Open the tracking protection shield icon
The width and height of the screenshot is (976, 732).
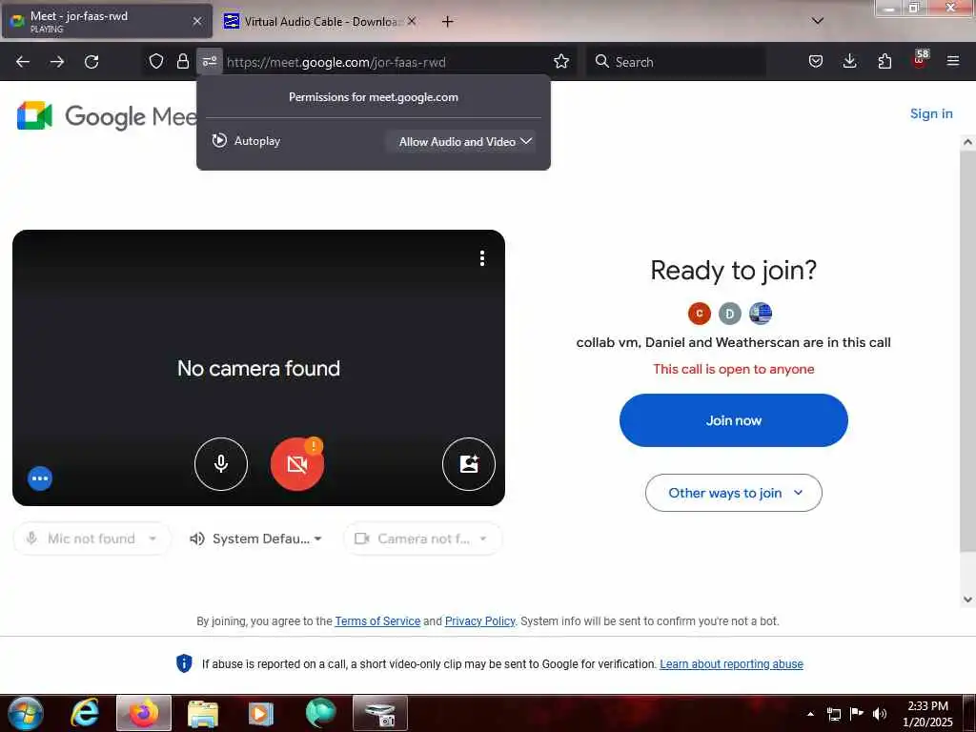[156, 61]
